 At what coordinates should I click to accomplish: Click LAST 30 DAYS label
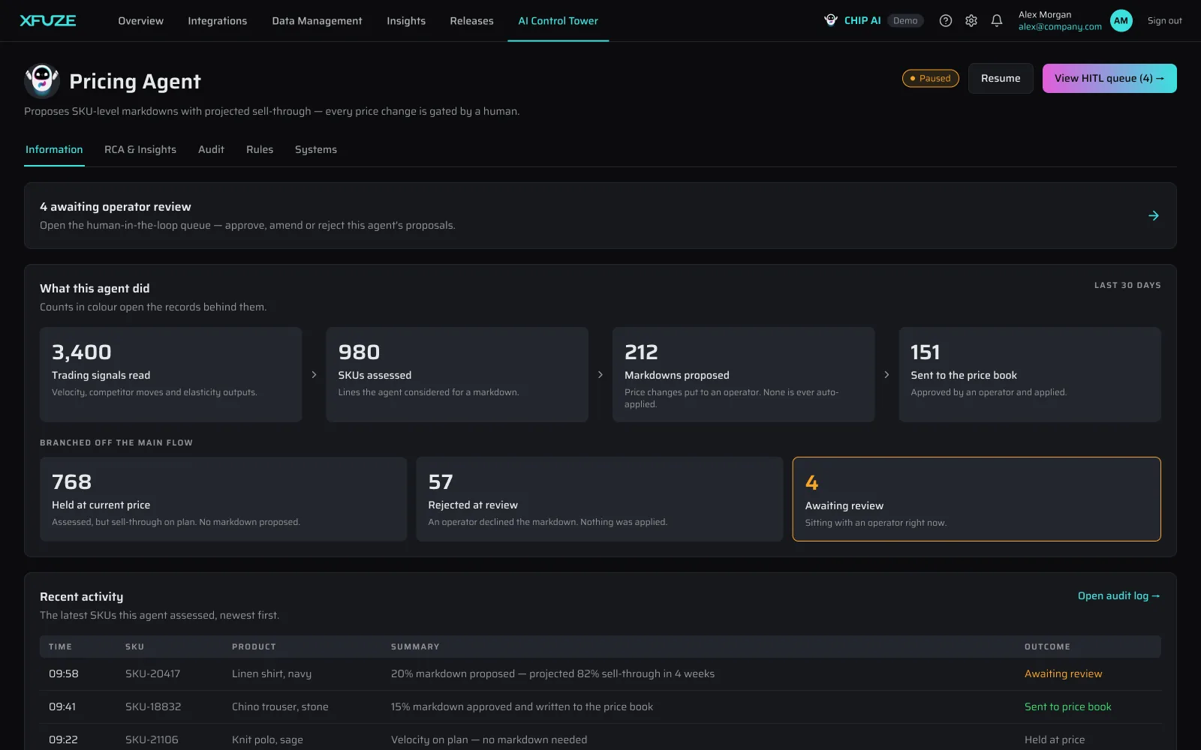point(1127,285)
